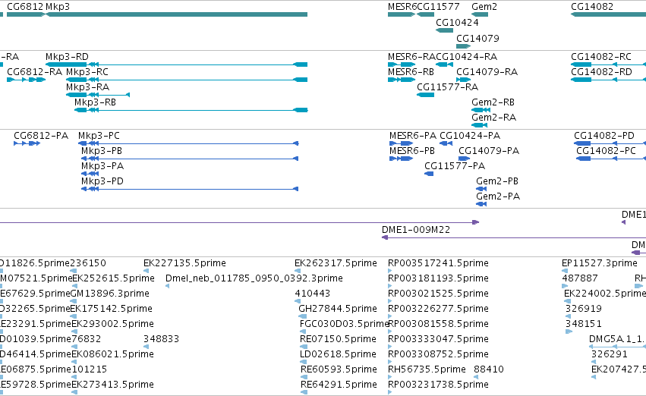Viewport: 646px width, 396px height.
Task: Select the 348833 feature label
Action: [161, 340]
